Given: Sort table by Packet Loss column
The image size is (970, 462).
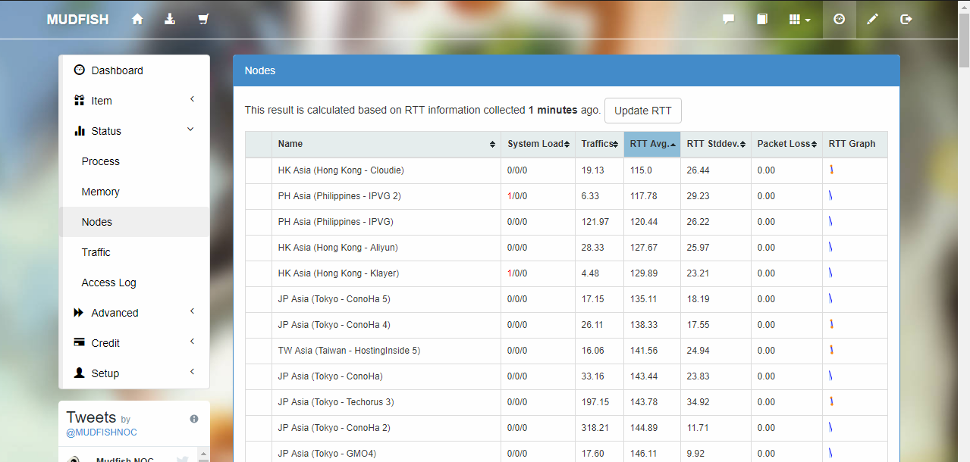Looking at the screenshot, I should (786, 144).
